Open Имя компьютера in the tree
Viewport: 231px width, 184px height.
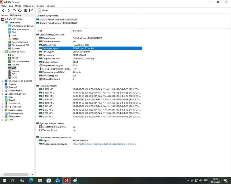19,29
